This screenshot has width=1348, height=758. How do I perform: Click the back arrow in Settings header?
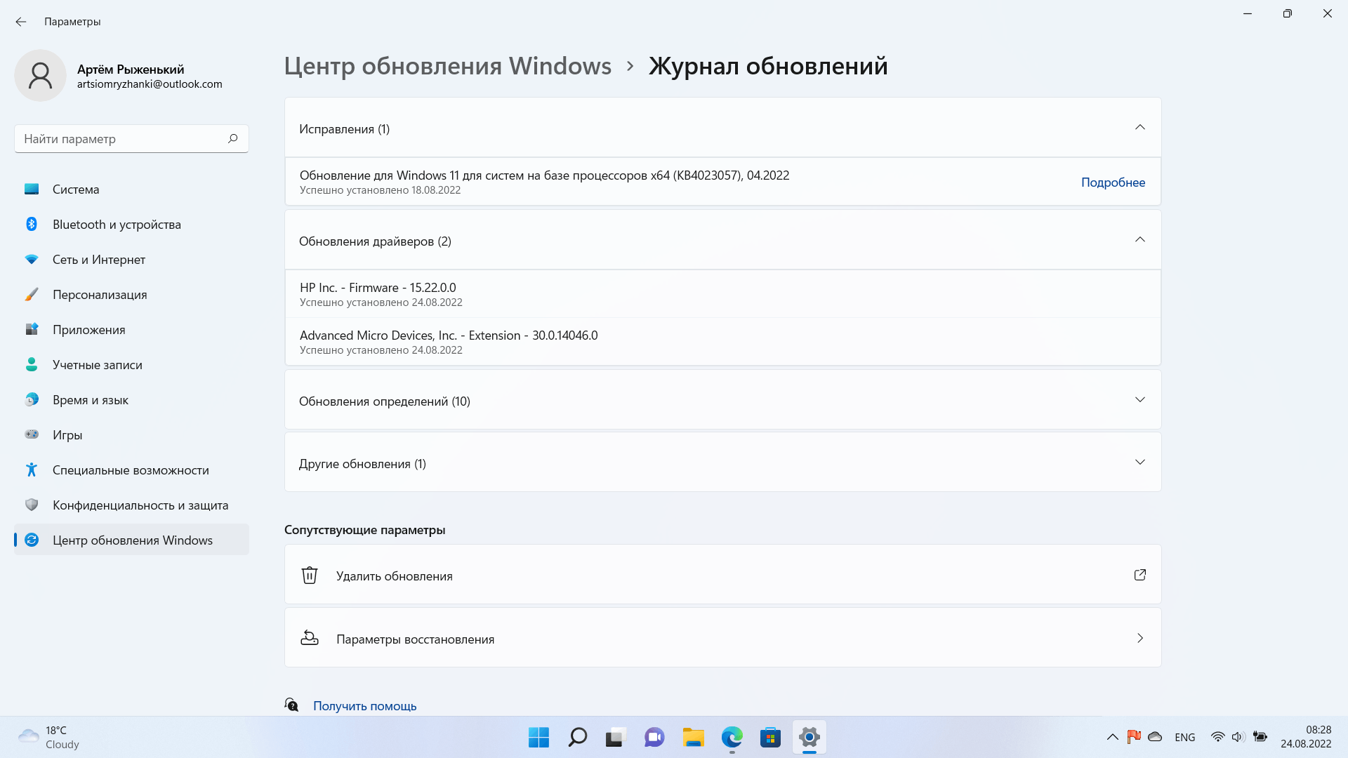[21, 22]
